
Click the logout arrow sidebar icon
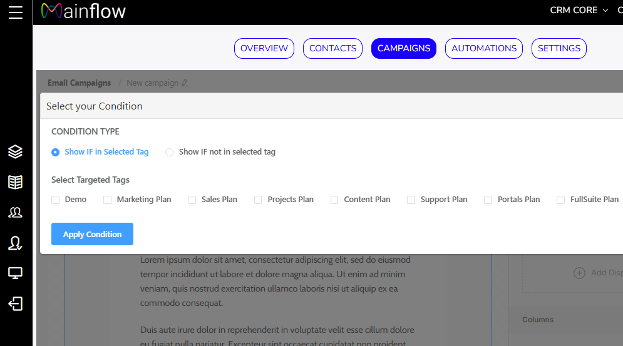pos(16,304)
